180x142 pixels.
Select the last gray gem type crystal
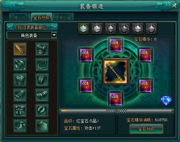pos(151,29)
